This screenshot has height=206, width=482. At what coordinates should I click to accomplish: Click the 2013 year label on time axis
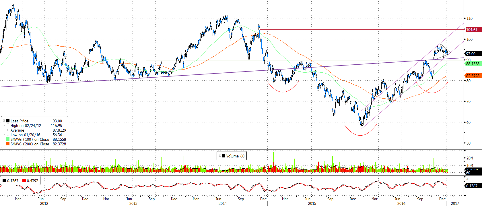(133, 203)
